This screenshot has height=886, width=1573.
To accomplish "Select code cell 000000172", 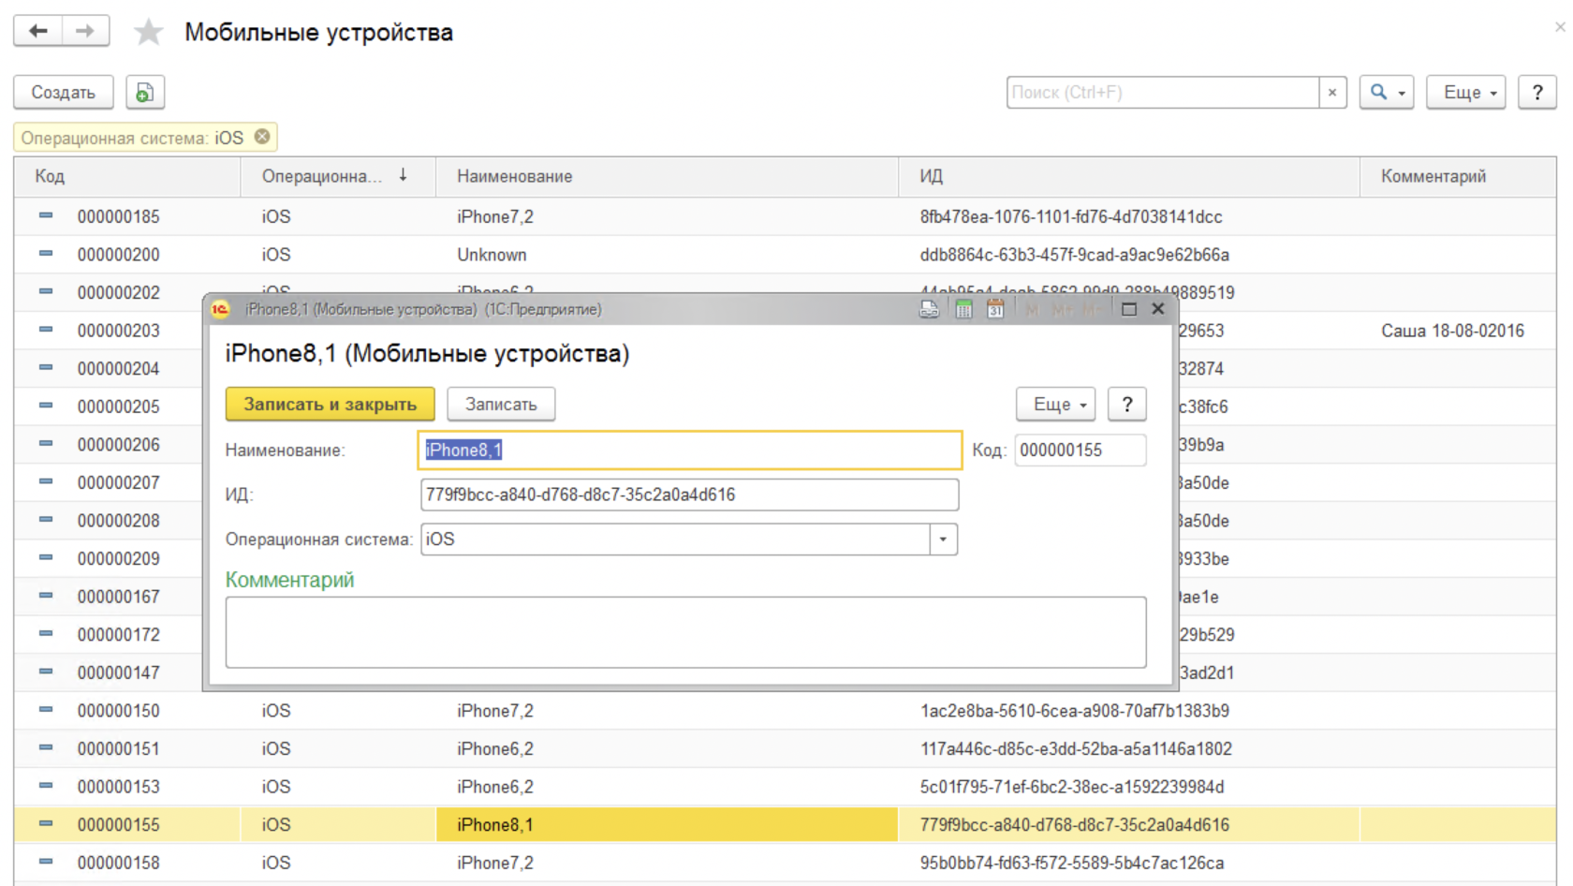I will click(x=119, y=634).
